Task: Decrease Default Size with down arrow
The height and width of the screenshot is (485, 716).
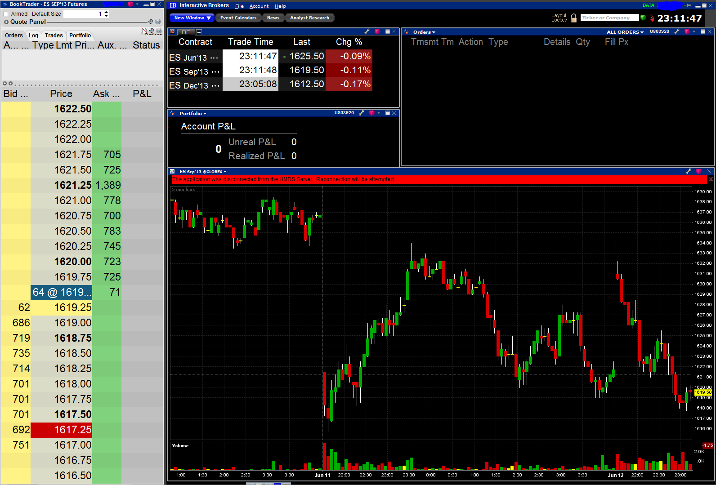Action: [x=106, y=16]
